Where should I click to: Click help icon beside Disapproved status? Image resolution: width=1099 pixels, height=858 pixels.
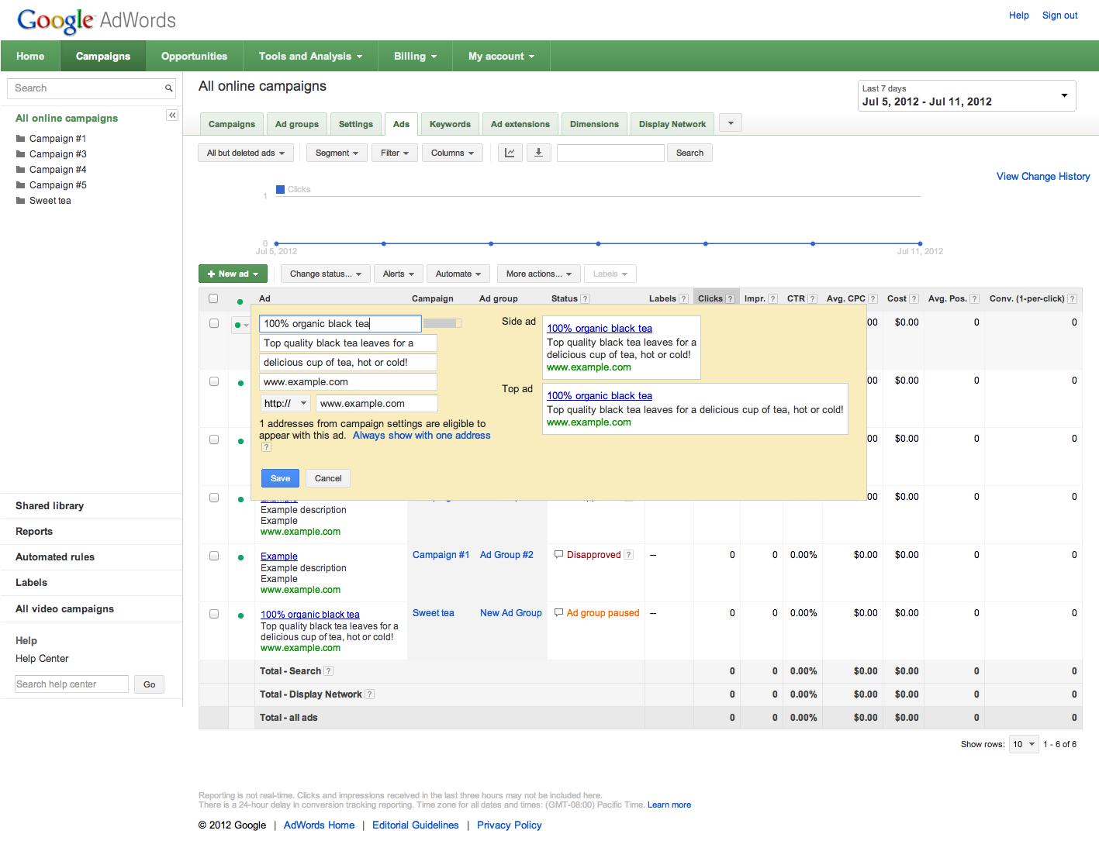coord(629,555)
